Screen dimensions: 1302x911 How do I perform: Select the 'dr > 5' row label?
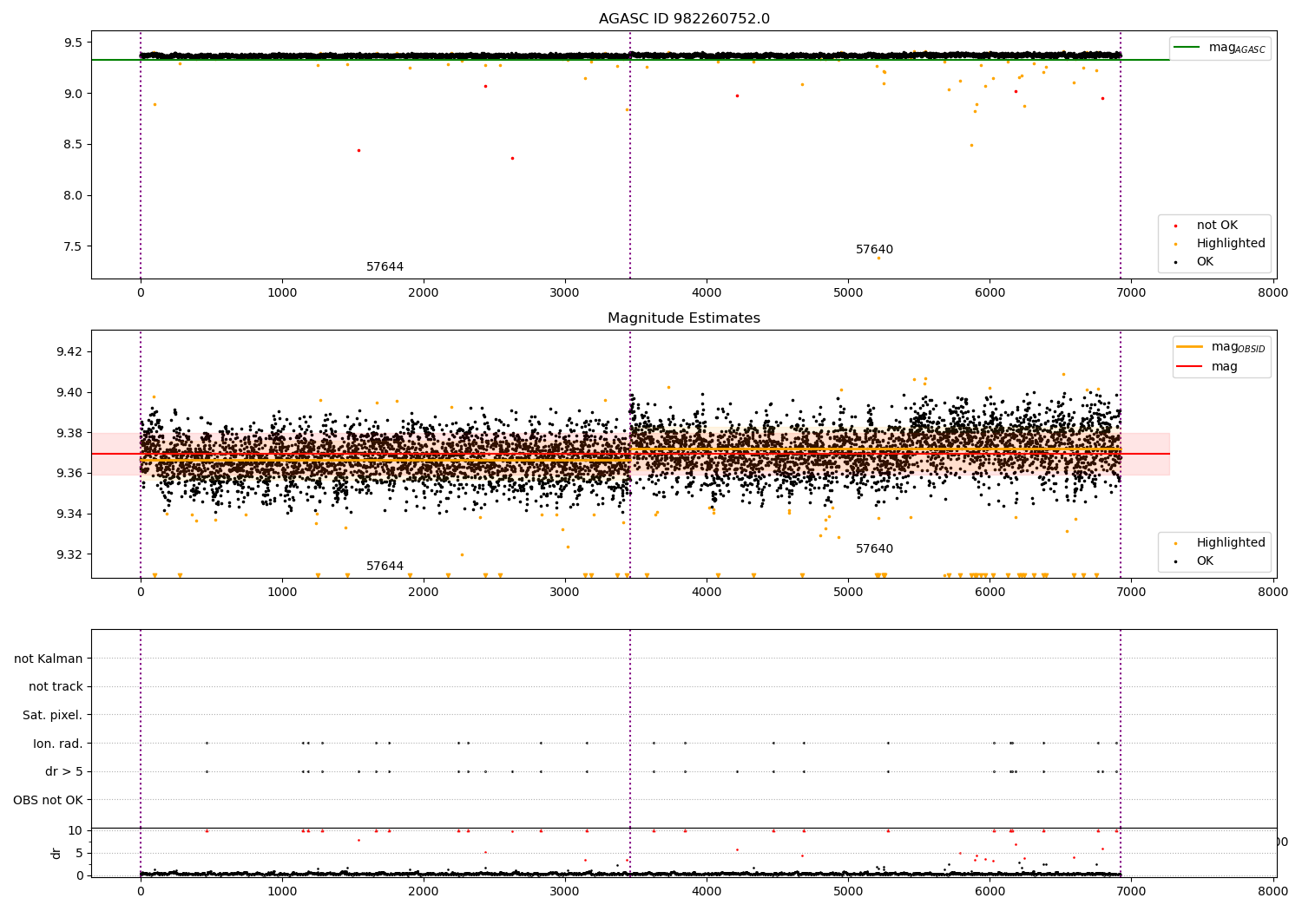(64, 772)
